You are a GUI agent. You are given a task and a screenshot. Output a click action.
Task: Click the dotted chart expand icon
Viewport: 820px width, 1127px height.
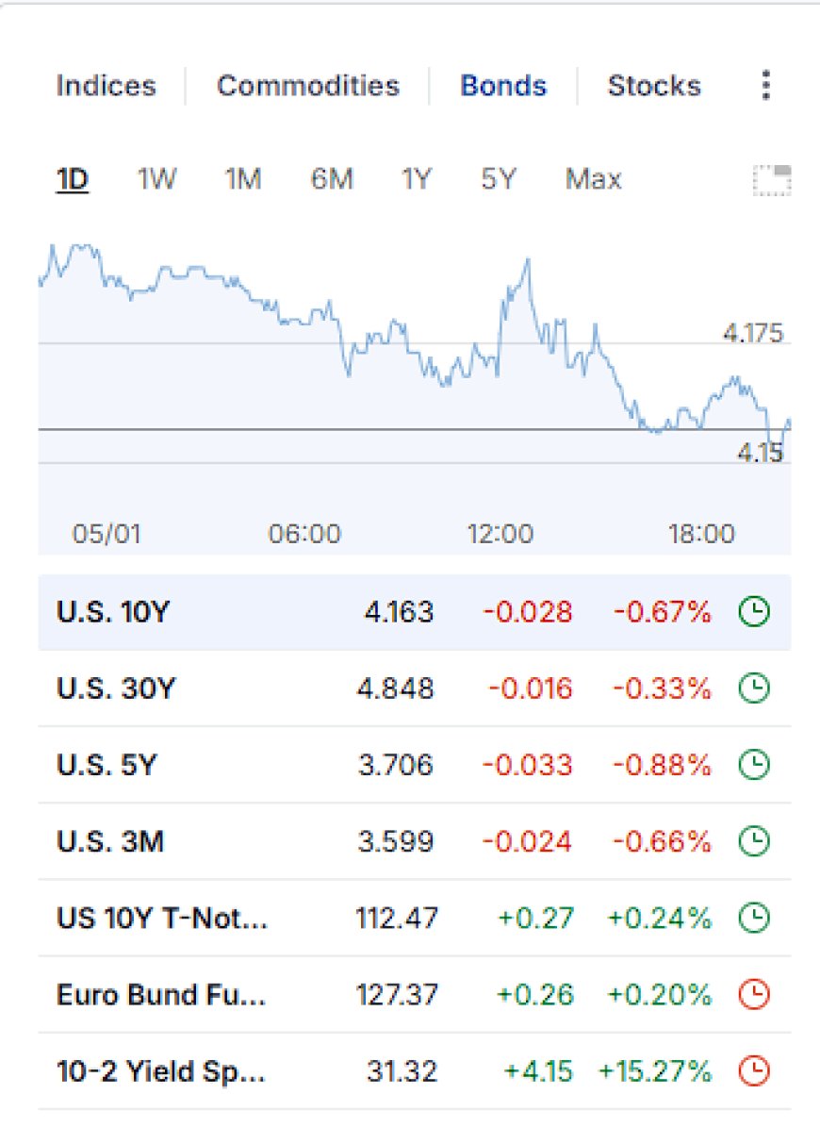[x=772, y=180]
